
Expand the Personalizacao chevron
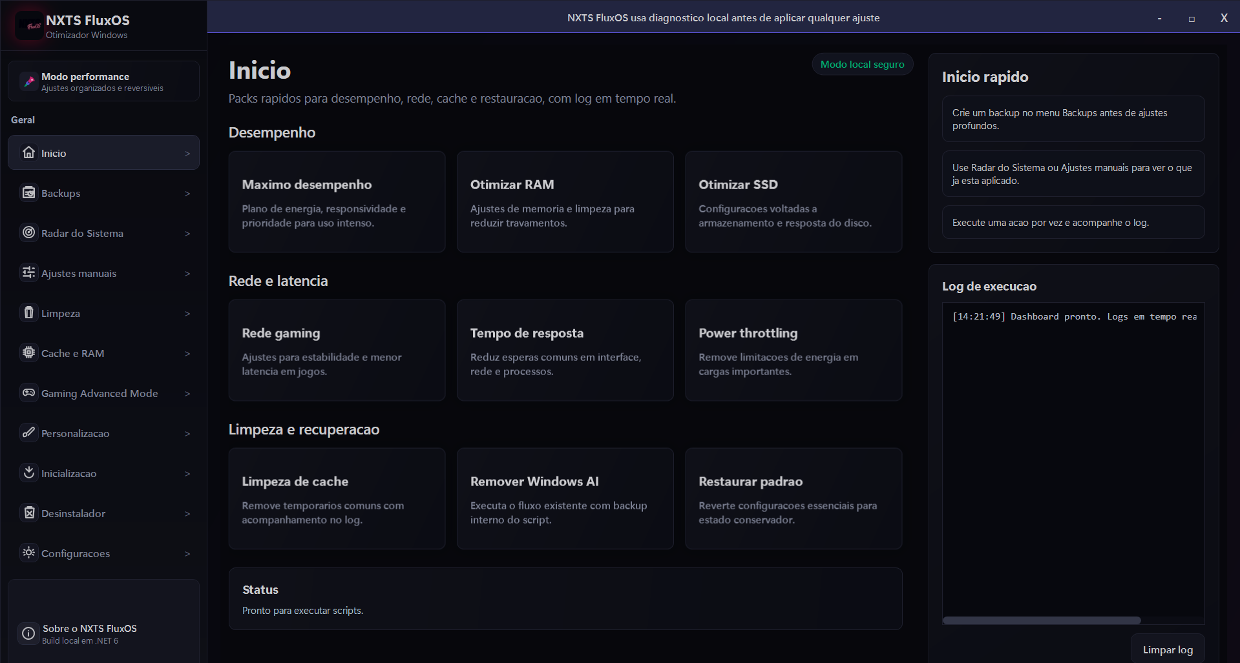187,434
